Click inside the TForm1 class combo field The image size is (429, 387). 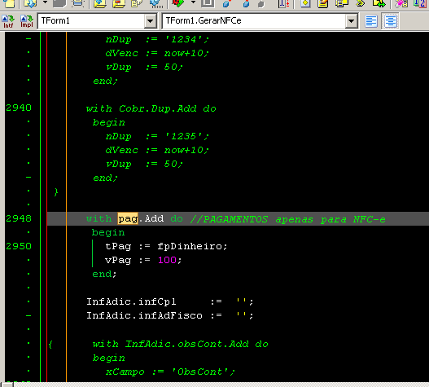[92, 21]
